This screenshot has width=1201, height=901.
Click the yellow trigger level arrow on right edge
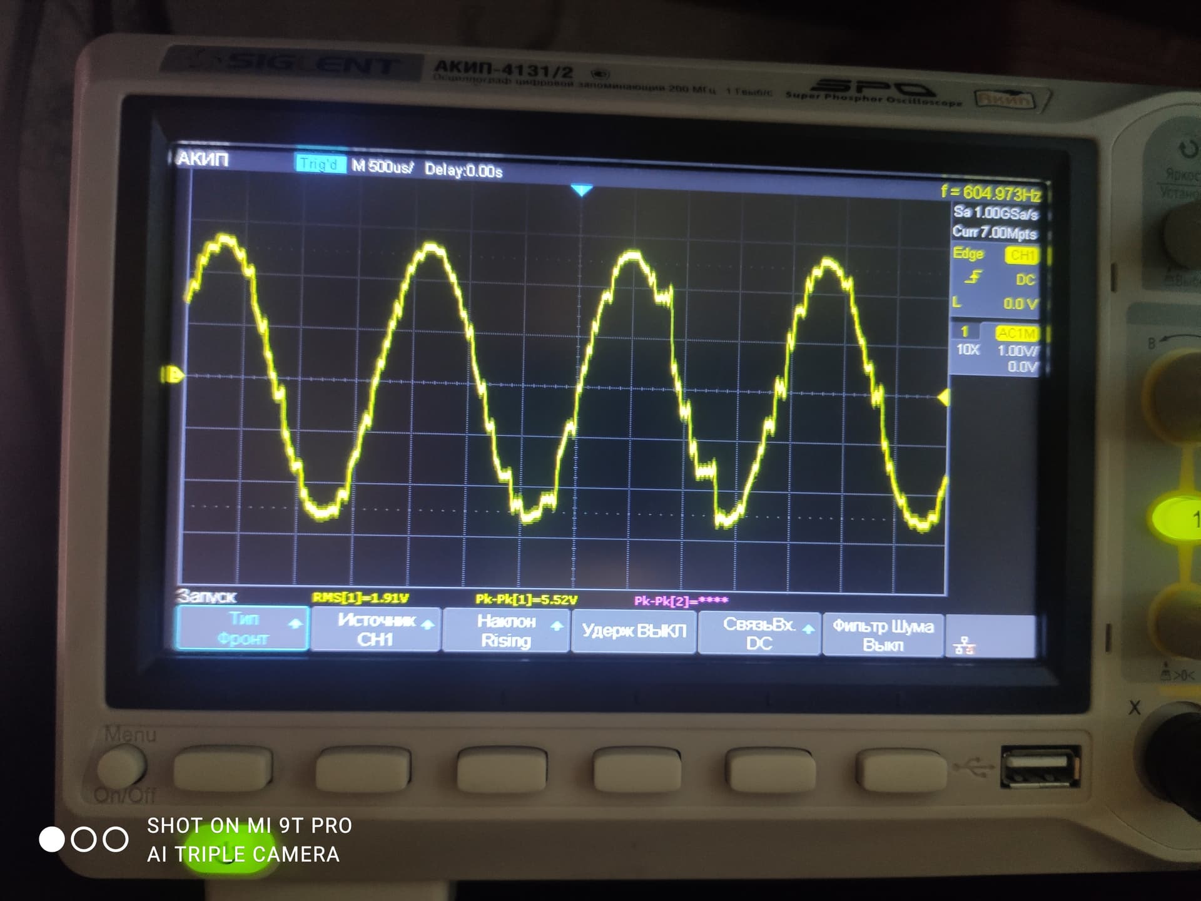(943, 397)
